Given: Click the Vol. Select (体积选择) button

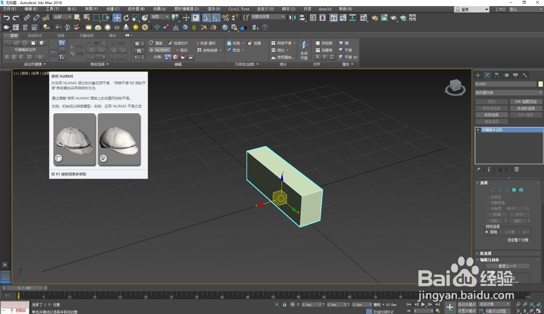Looking at the screenshot, I should (492, 115).
